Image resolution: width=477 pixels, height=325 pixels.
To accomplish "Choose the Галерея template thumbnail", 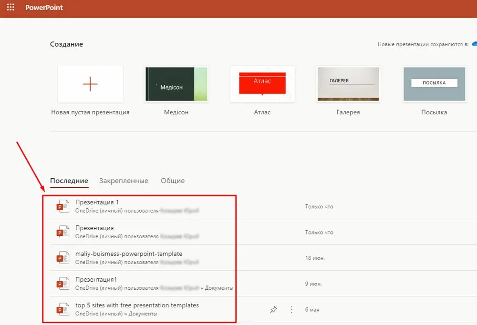I will click(348, 84).
